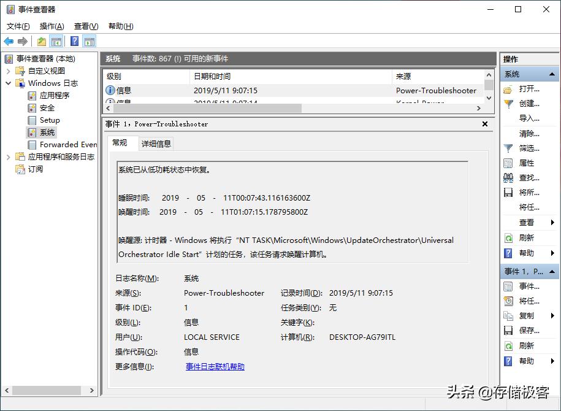This screenshot has width=561, height=411.
Task: Open a saved log from the Actions pane
Action: [508, 89]
